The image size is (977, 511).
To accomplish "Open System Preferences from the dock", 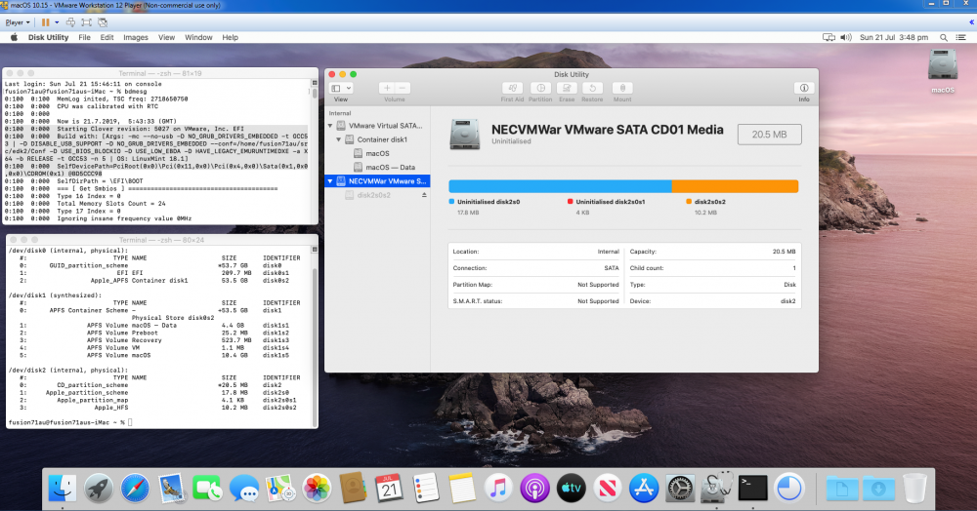I will (680, 489).
